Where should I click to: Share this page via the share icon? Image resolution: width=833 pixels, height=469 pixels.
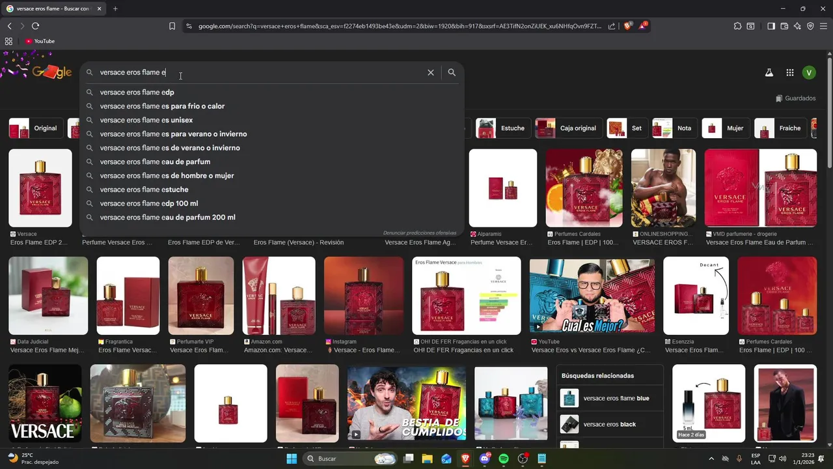(612, 26)
